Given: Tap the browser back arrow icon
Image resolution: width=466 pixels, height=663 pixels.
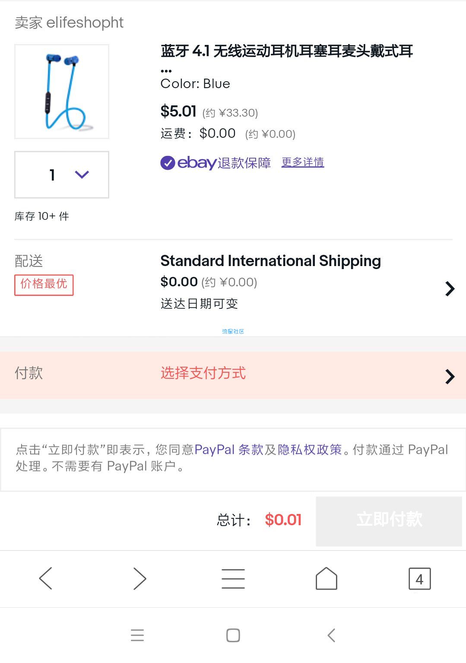Looking at the screenshot, I should pos(45,578).
